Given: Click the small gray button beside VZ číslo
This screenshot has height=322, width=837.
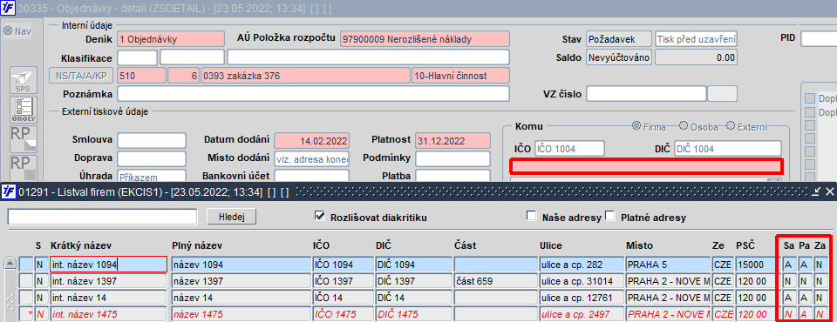Looking at the screenshot, I should (722, 93).
